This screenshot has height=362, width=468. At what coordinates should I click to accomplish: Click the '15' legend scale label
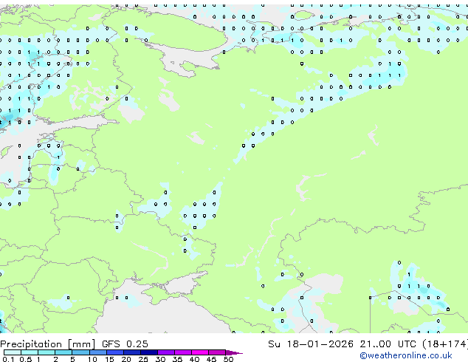pos(109,359)
